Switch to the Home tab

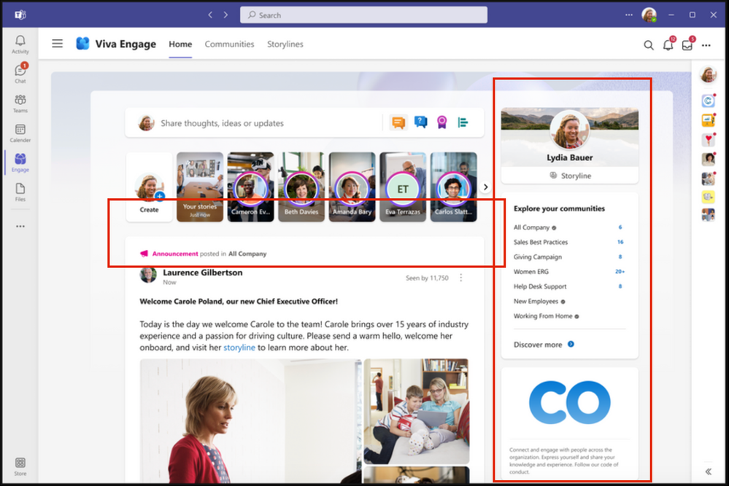point(180,44)
